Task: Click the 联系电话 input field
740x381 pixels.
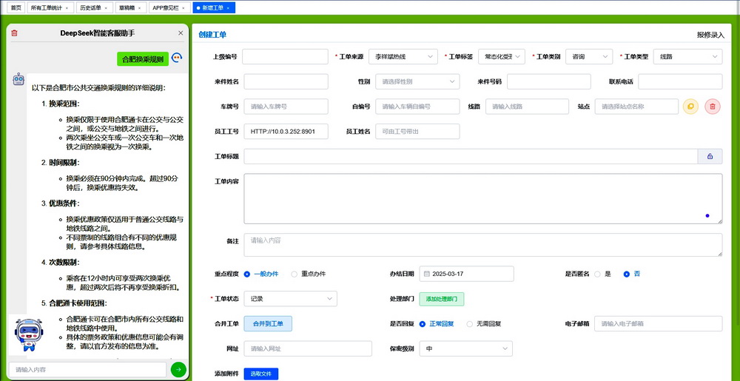Action: click(x=680, y=81)
